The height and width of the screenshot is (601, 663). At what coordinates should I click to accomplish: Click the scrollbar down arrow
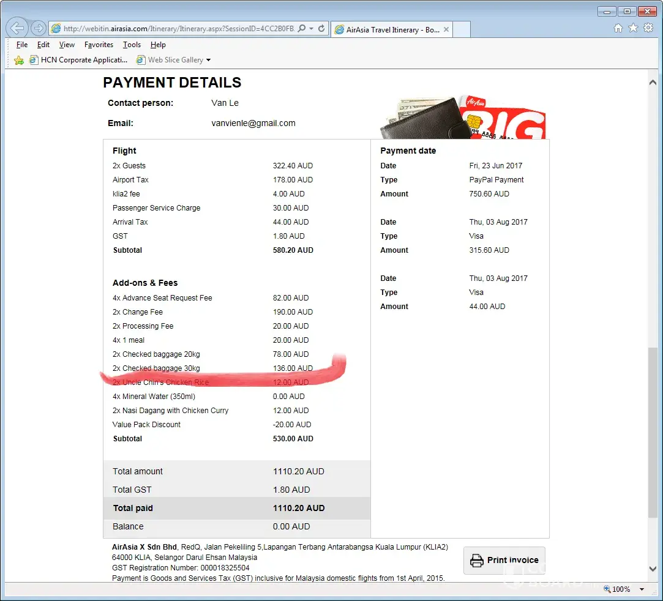pos(653,569)
